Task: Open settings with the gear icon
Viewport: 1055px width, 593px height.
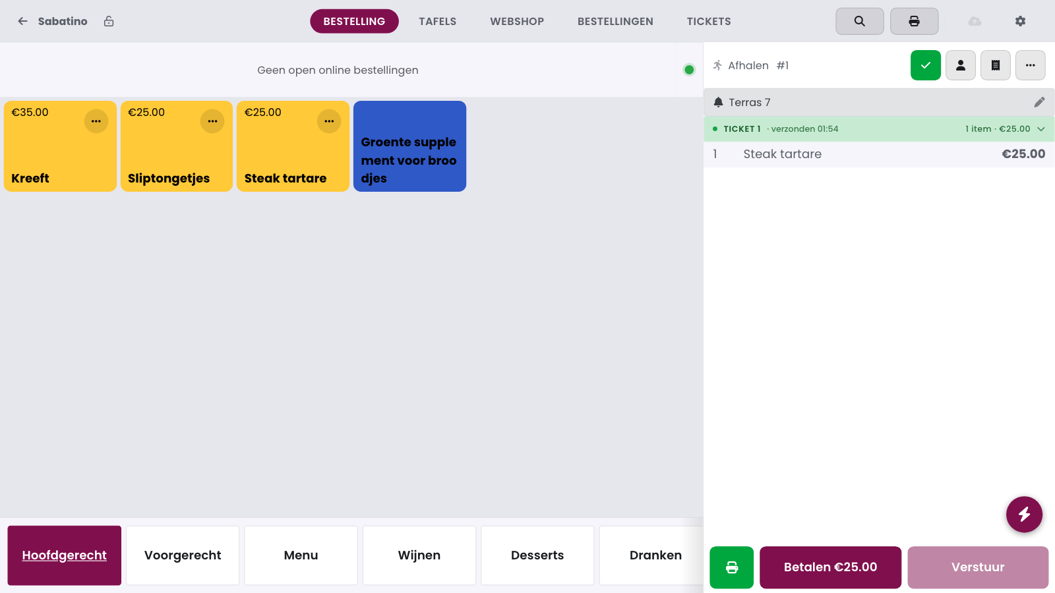Action: click(1020, 21)
